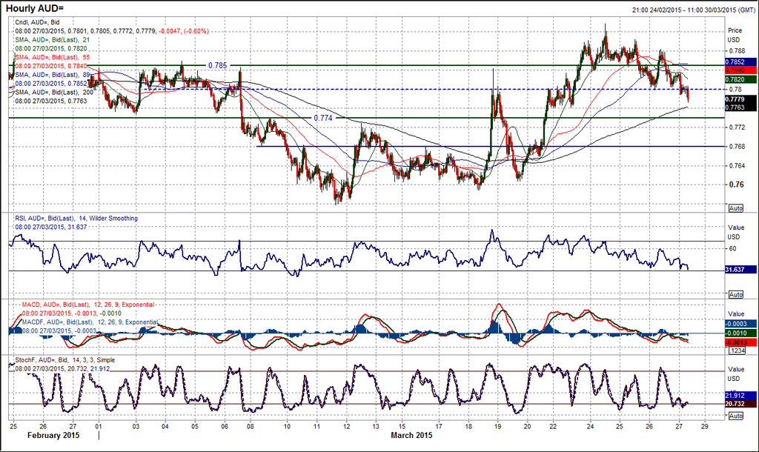Click the 0.785 resistance line label
Screen dimensions: 759x452
(x=217, y=65)
